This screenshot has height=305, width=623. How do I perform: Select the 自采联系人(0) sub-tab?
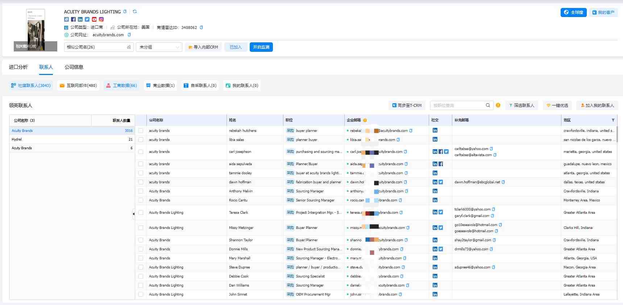point(200,85)
